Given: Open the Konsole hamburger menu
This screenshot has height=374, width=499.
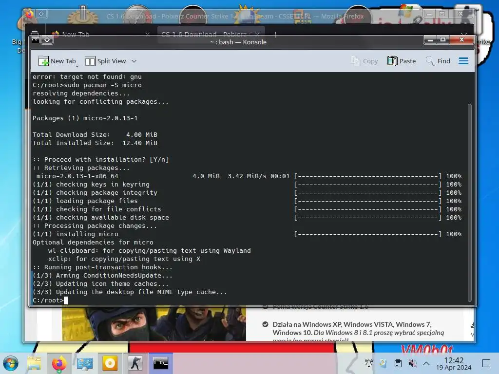Looking at the screenshot, I should (463, 61).
